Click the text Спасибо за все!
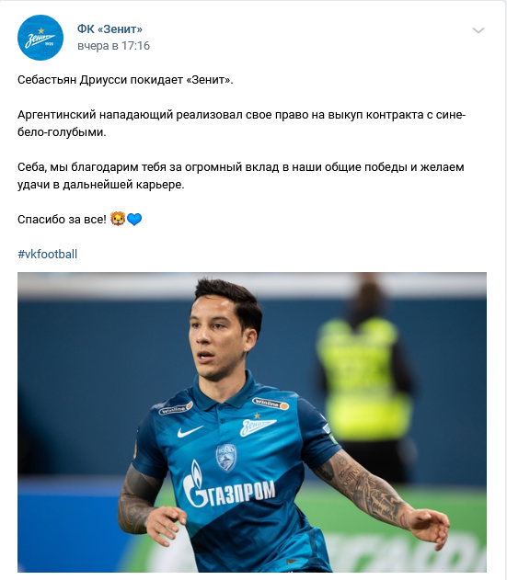Viewport: 507px width, 580px height. [x=62, y=220]
